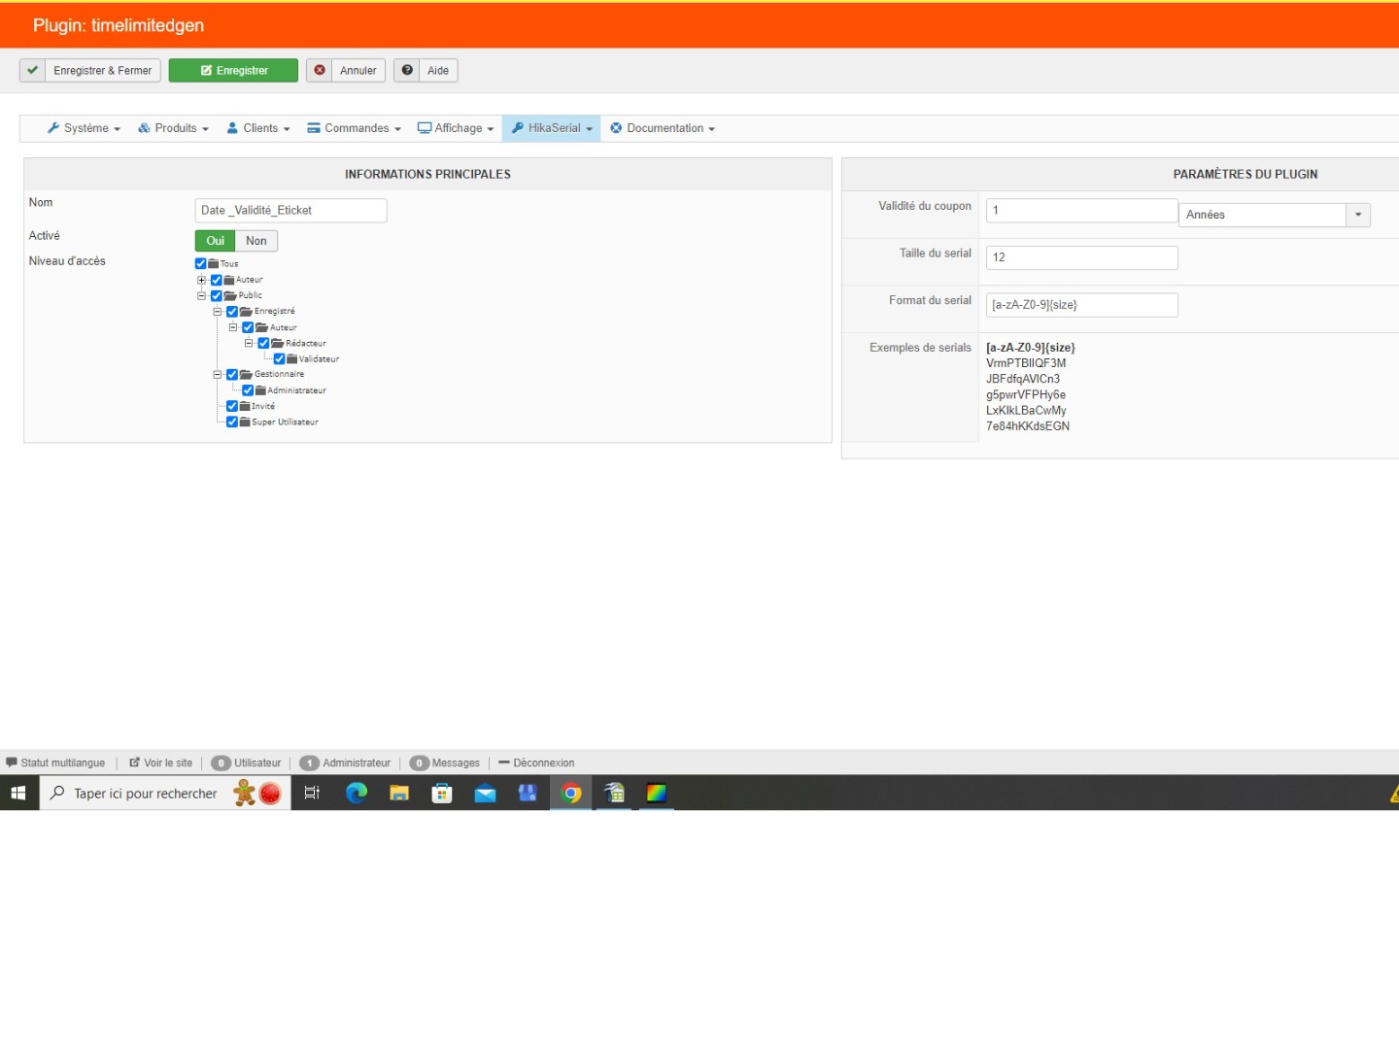Click the INFORMATIONS PRINCIPALES heading
This screenshot has height=1049, width=1399.
point(427,175)
